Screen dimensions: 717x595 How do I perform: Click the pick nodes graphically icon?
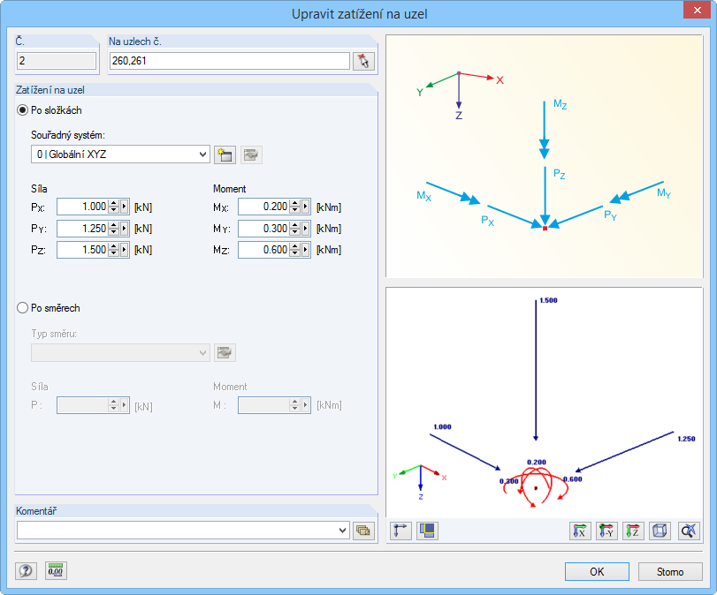[363, 61]
